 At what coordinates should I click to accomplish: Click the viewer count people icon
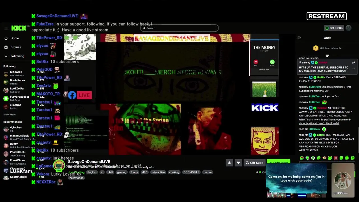[257, 172]
